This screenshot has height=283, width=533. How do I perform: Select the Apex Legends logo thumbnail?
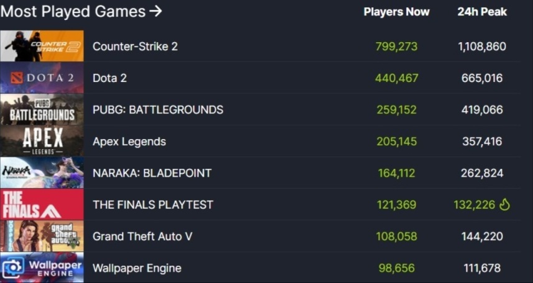(42, 141)
